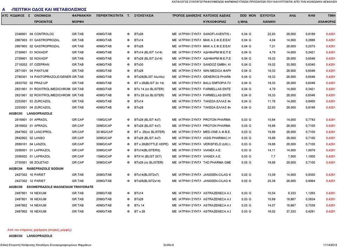The image size is (337, 247).
Task: Click retail price '4,04'
Action: pos(272,40)
